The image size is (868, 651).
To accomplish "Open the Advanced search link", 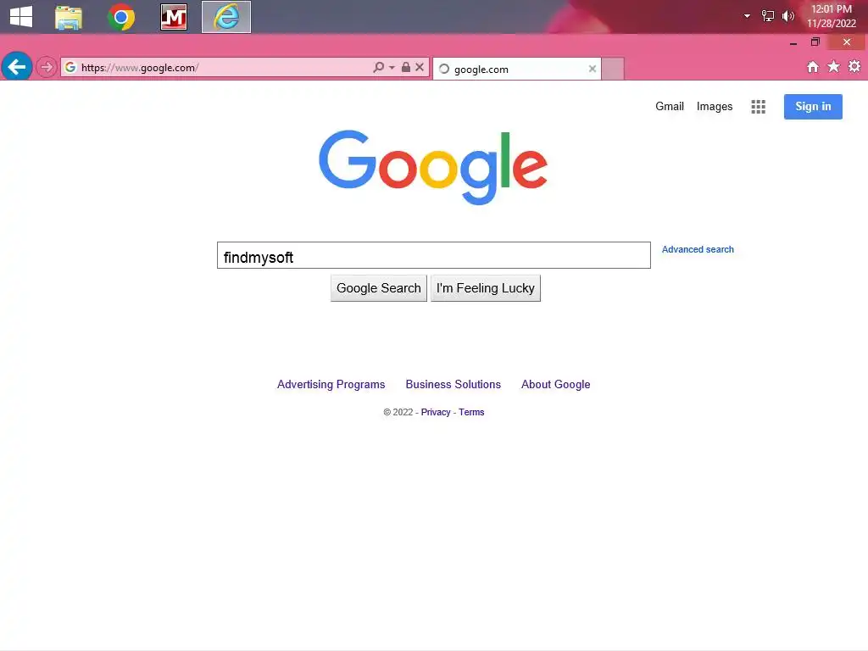I will (x=698, y=250).
